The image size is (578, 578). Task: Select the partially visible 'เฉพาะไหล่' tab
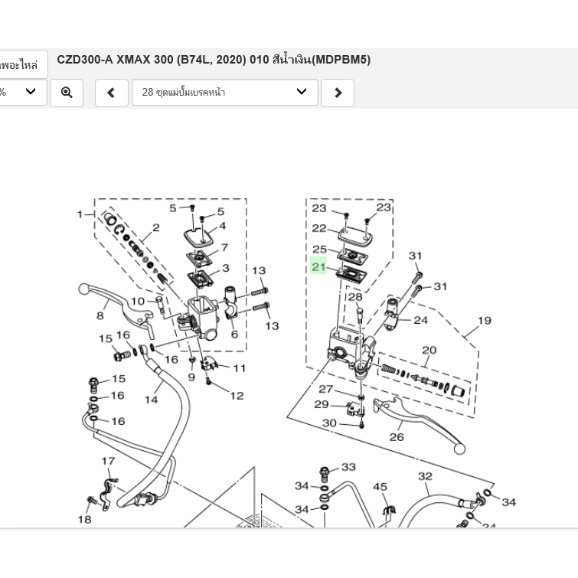pyautogui.click(x=22, y=64)
